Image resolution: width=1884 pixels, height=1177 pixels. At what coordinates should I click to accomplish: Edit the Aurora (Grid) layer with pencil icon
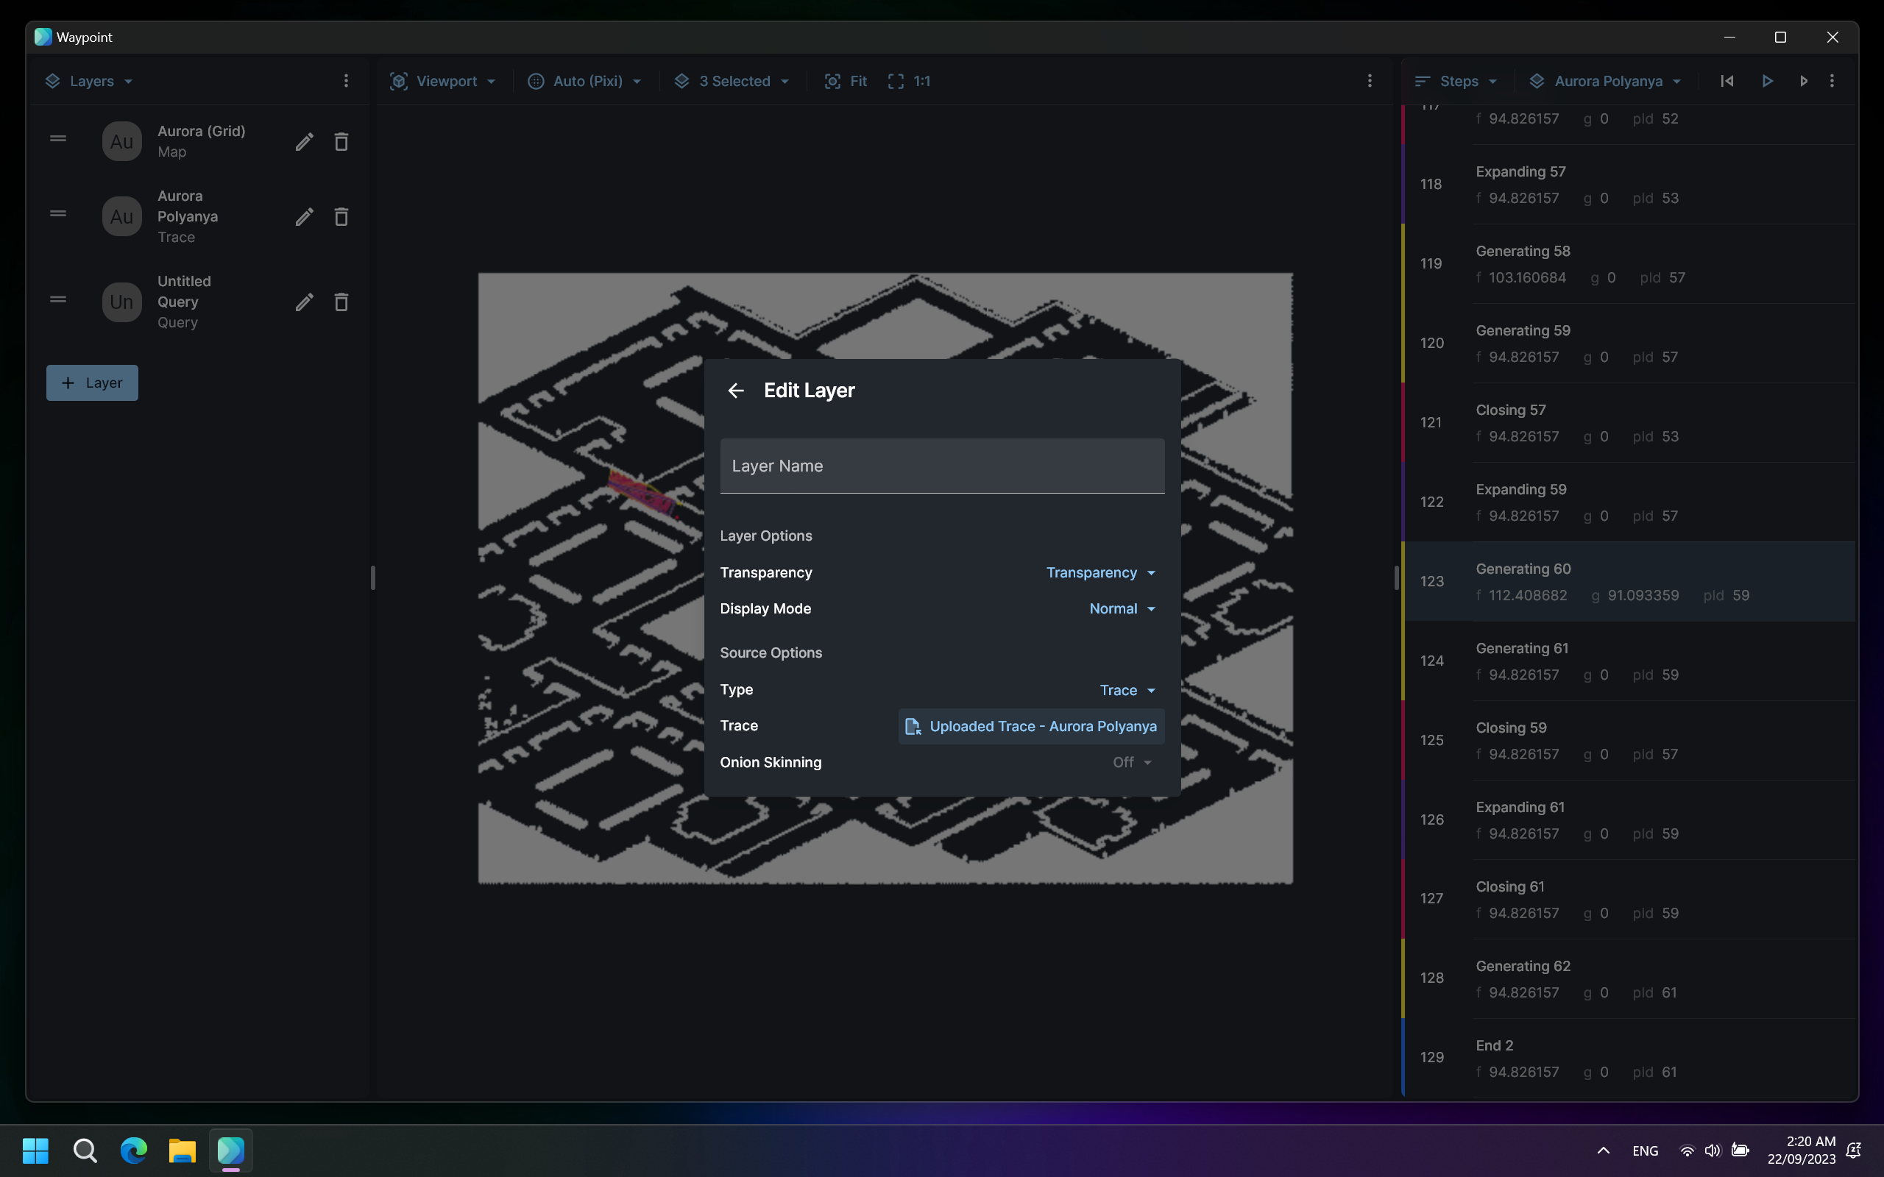(305, 142)
